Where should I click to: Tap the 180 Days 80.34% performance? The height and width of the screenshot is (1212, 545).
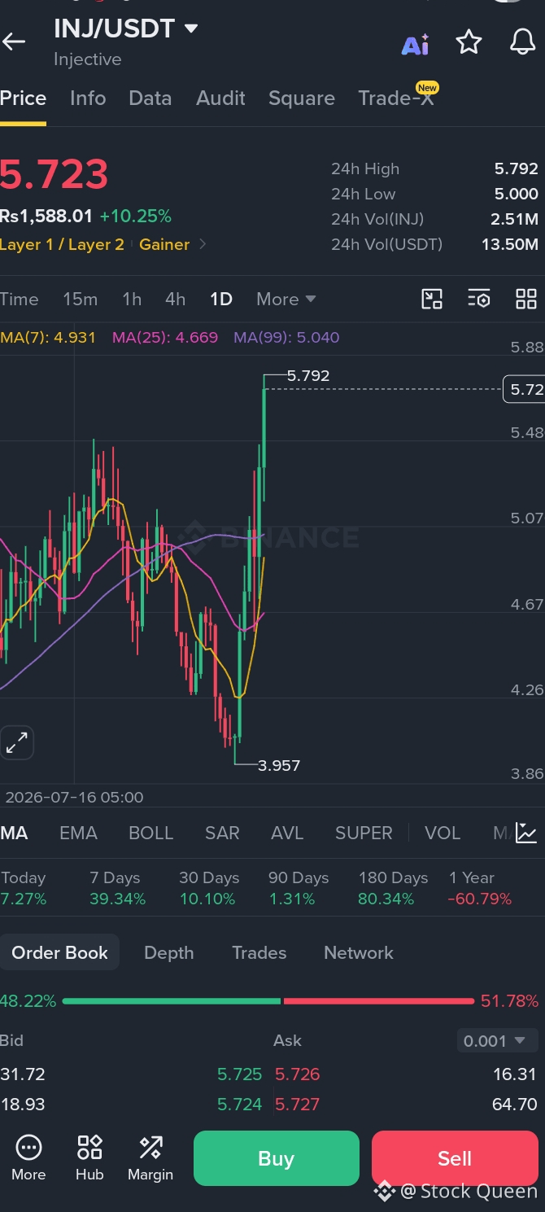pos(393,888)
